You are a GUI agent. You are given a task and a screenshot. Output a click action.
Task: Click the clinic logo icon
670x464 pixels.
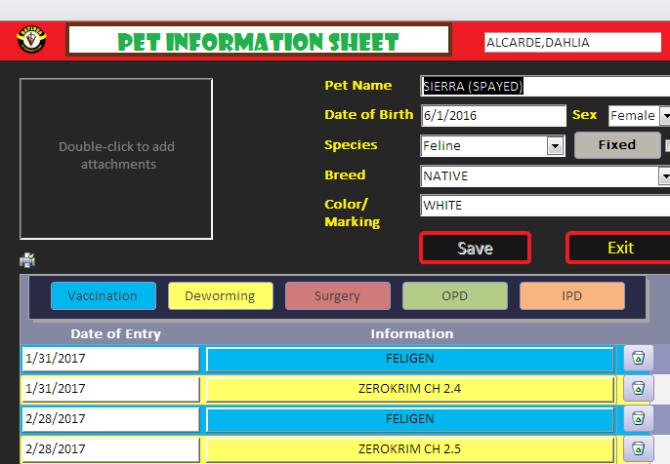click(31, 40)
